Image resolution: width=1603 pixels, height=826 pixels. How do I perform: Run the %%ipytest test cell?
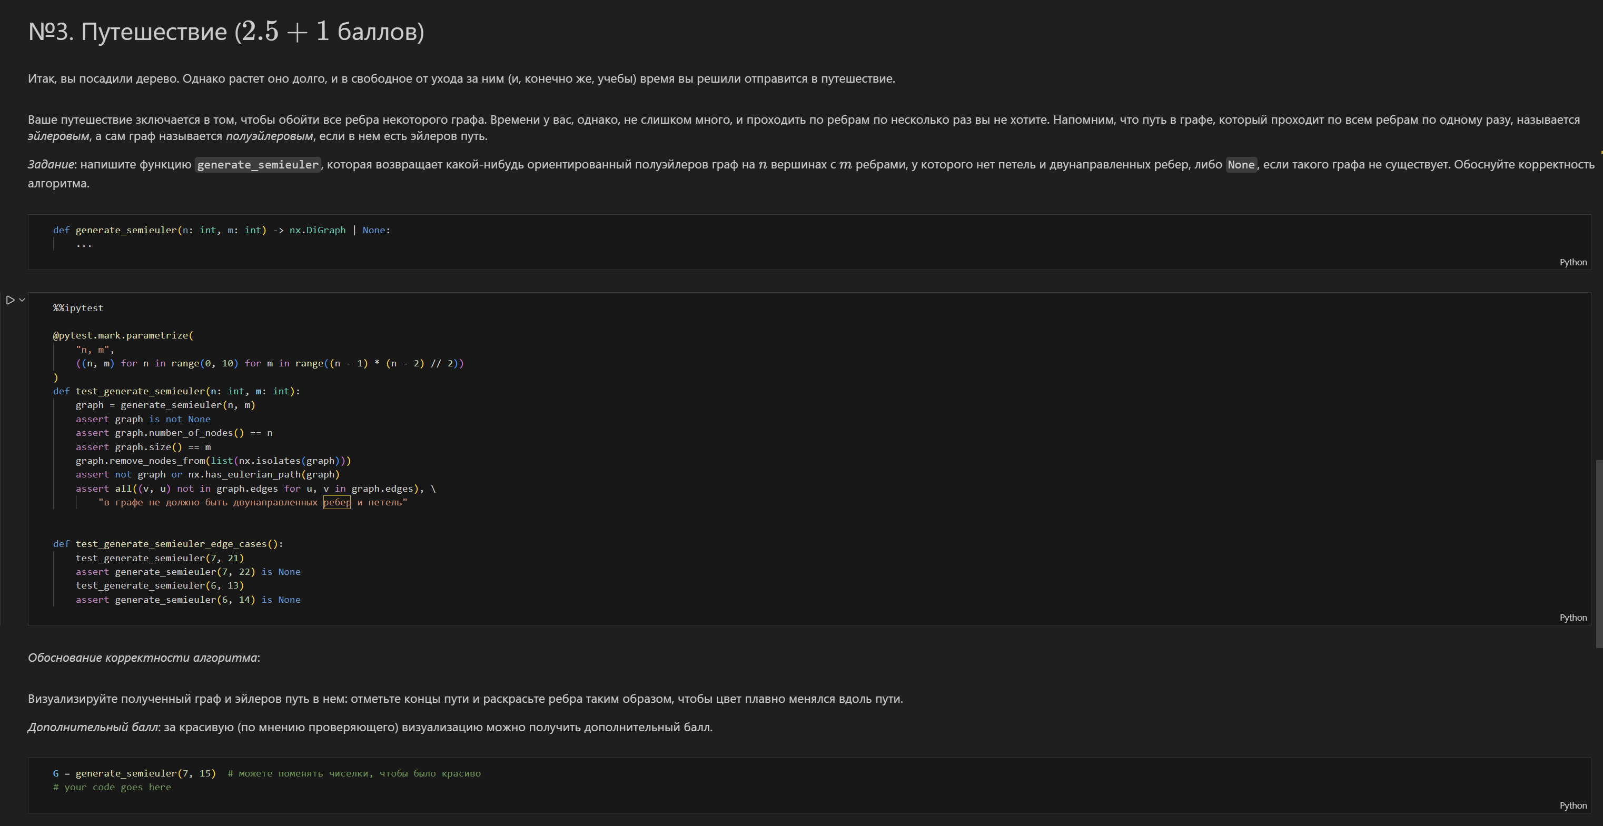[x=10, y=300]
